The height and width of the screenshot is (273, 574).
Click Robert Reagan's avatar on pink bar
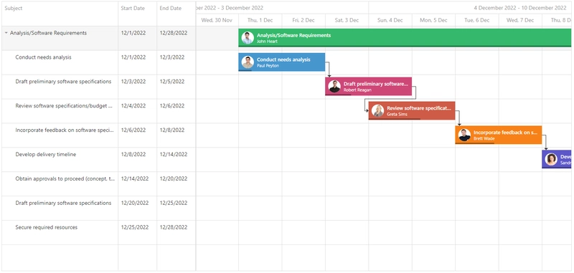tap(334, 87)
